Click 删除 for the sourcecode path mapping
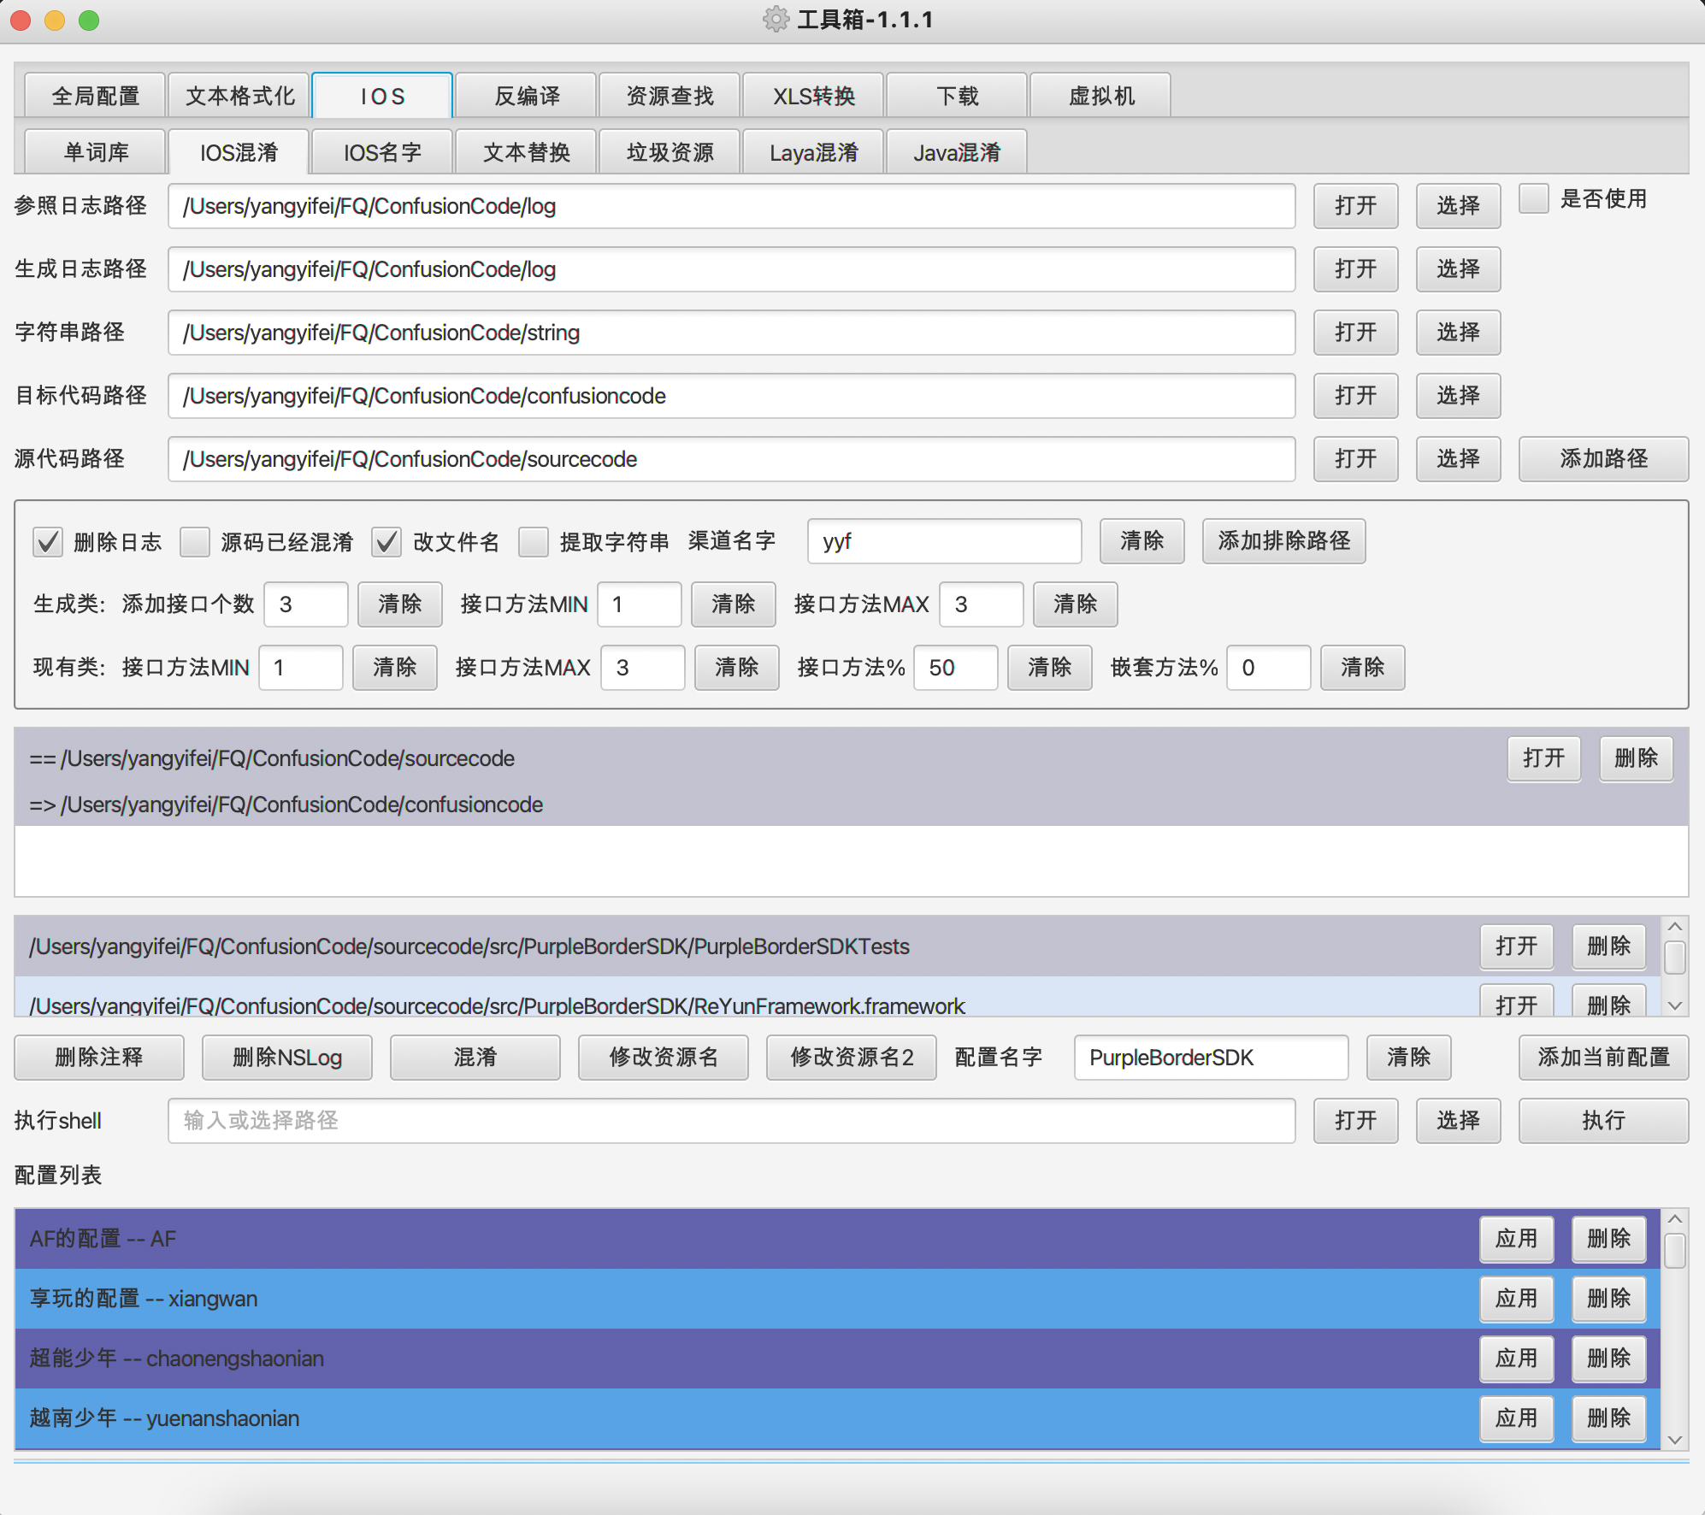The height and width of the screenshot is (1515, 1705). point(1637,758)
